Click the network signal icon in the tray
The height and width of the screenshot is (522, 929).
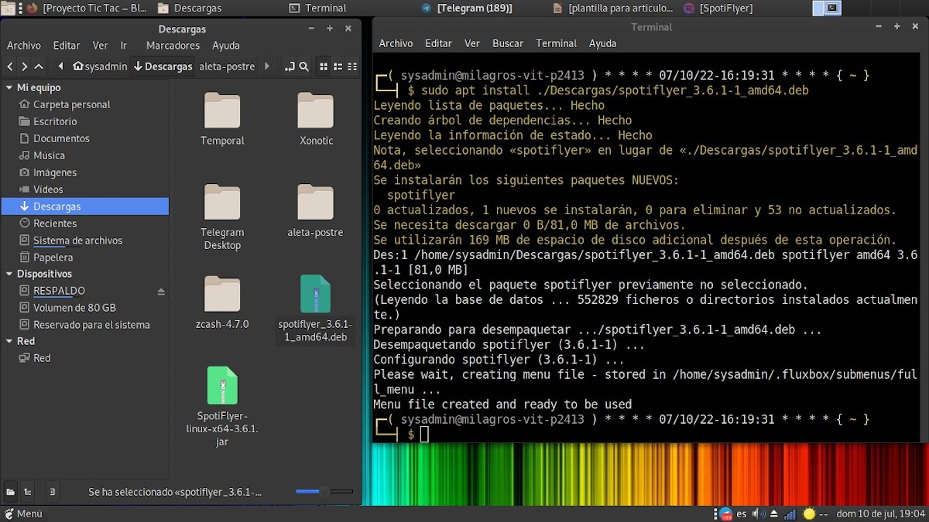click(790, 513)
